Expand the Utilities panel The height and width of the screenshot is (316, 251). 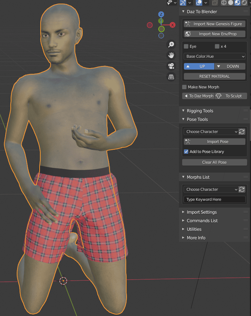(x=183, y=229)
